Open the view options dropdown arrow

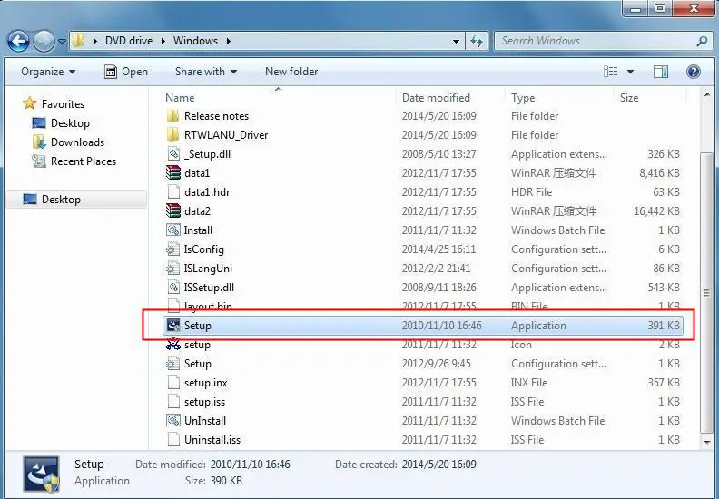(631, 72)
